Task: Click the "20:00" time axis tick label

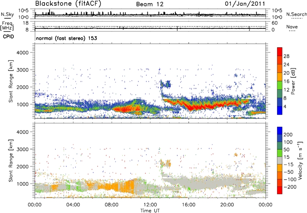Action: (x=227, y=205)
